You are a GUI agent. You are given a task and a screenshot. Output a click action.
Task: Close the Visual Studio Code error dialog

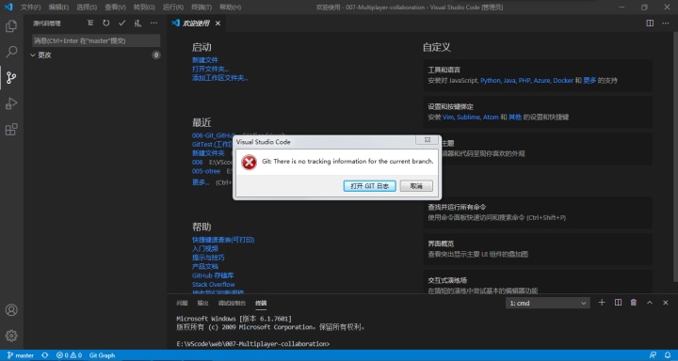click(428, 139)
